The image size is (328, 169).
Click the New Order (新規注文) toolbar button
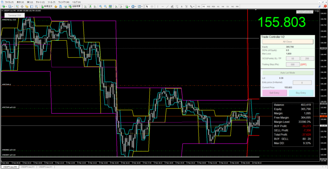coord(46,6)
